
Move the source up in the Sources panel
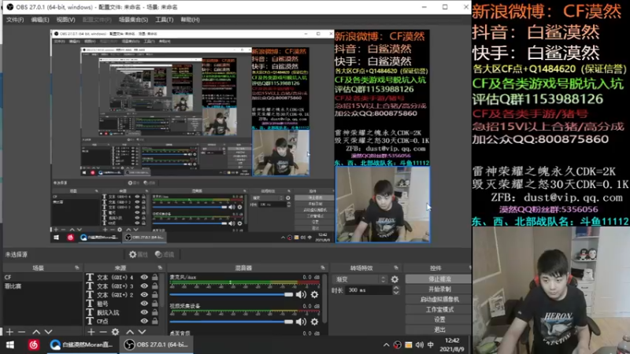pyautogui.click(x=130, y=332)
